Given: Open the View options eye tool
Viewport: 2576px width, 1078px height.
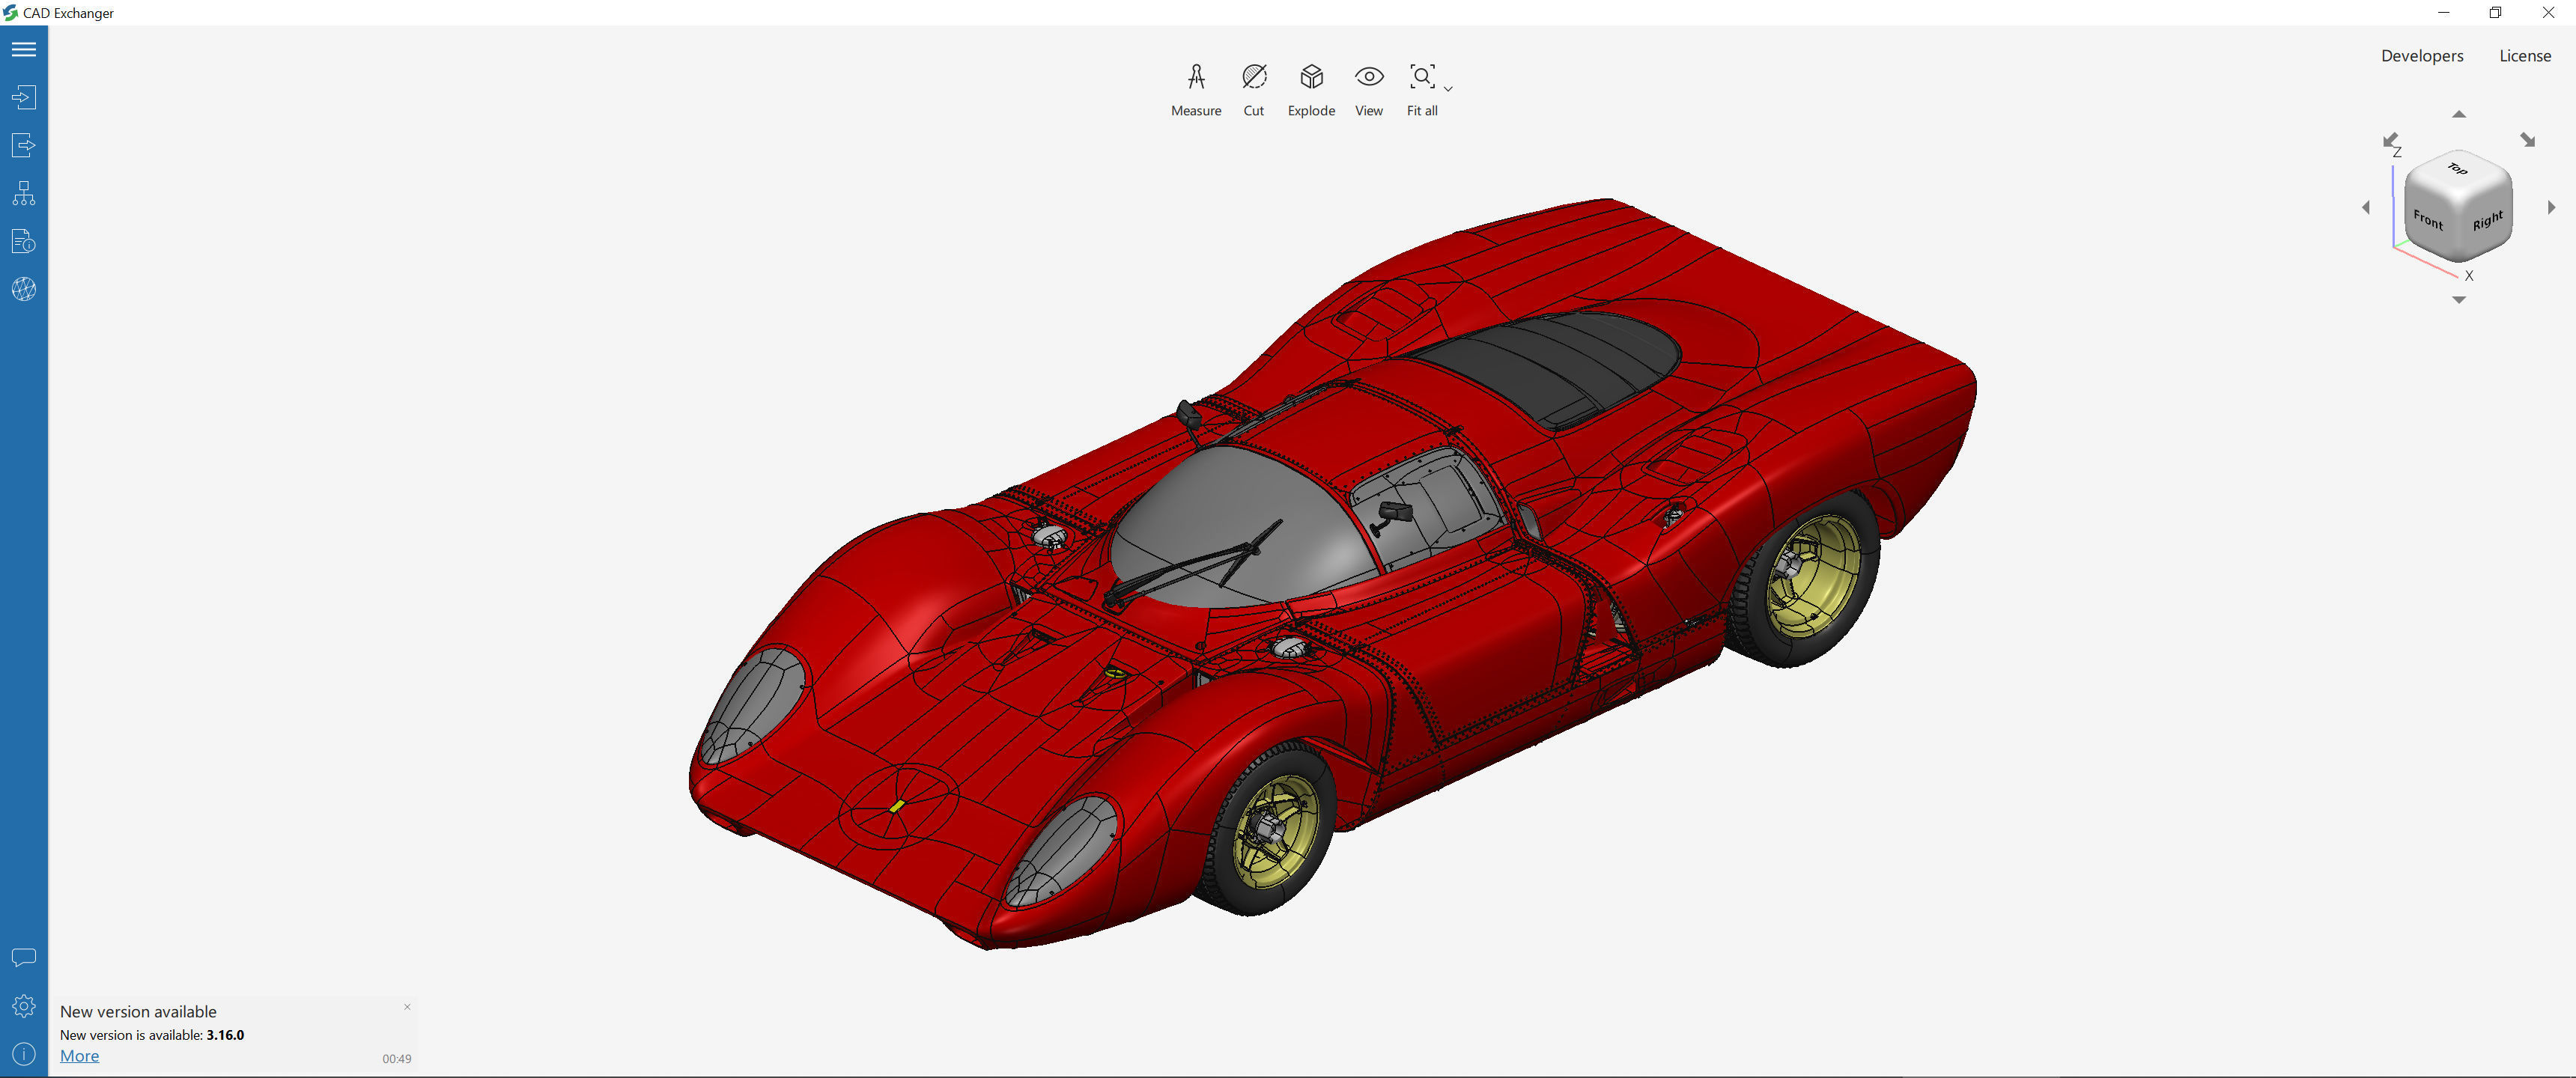Looking at the screenshot, I should pos(1369,90).
